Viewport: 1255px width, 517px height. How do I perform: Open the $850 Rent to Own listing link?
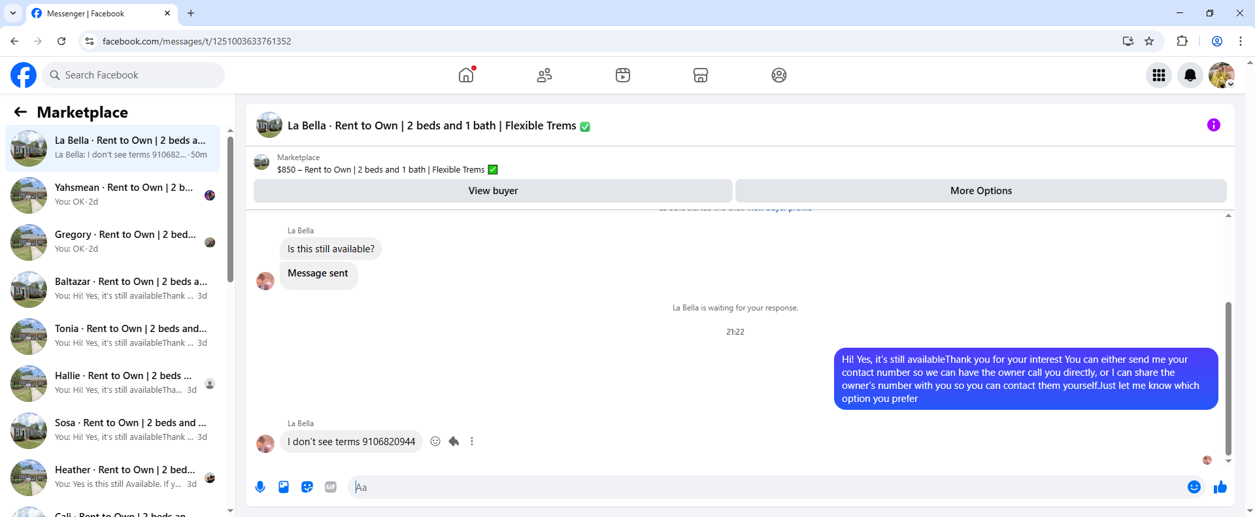(387, 169)
